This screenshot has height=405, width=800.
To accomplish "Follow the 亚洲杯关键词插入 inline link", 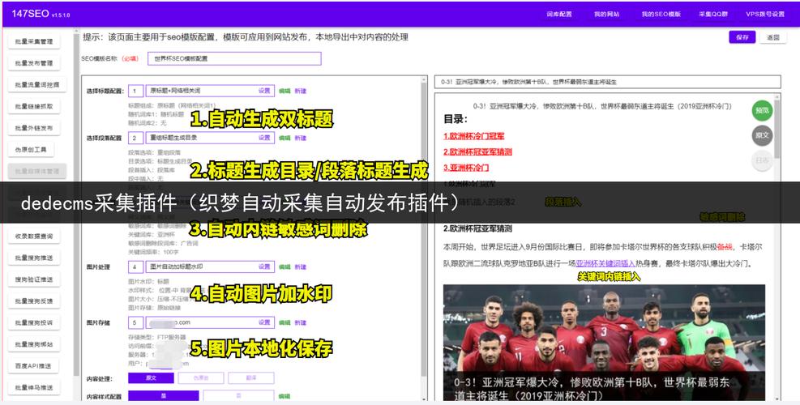I will [x=605, y=264].
